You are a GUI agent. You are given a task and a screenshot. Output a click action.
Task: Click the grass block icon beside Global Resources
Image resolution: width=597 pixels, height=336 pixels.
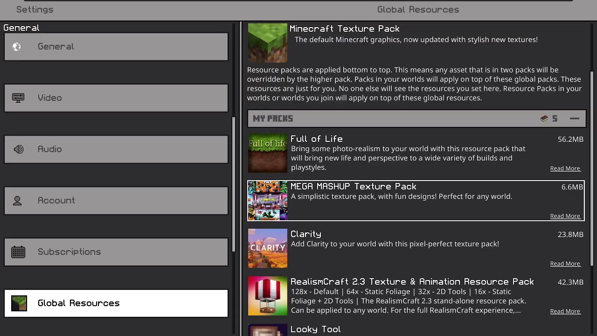[x=19, y=303]
